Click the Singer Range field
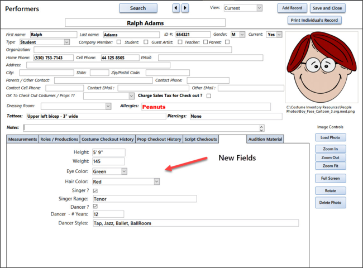363x268 pixels. click(145, 199)
